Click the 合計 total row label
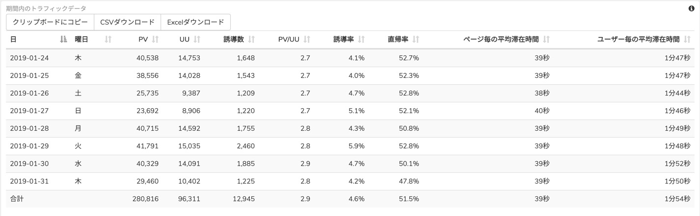This screenshot has width=700, height=216. (17, 199)
